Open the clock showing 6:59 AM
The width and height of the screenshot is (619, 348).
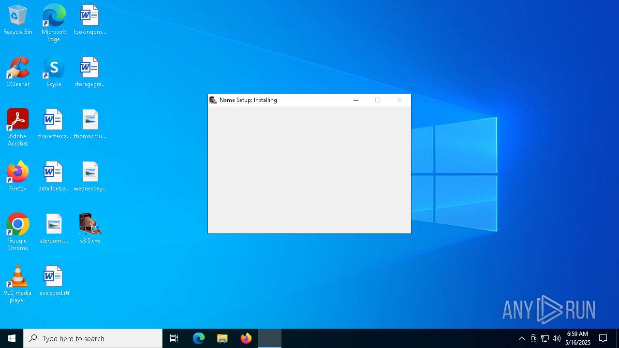578,338
